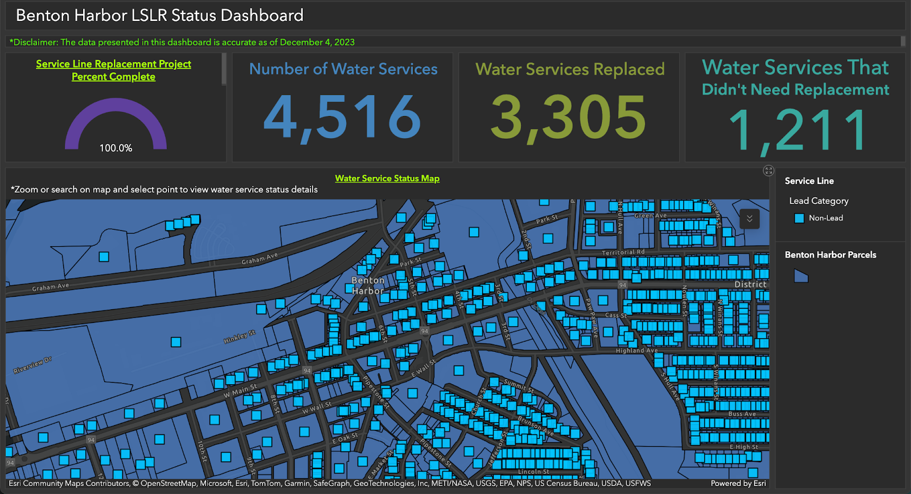Select the 3,305 Water Services Replaced indicator

568,117
